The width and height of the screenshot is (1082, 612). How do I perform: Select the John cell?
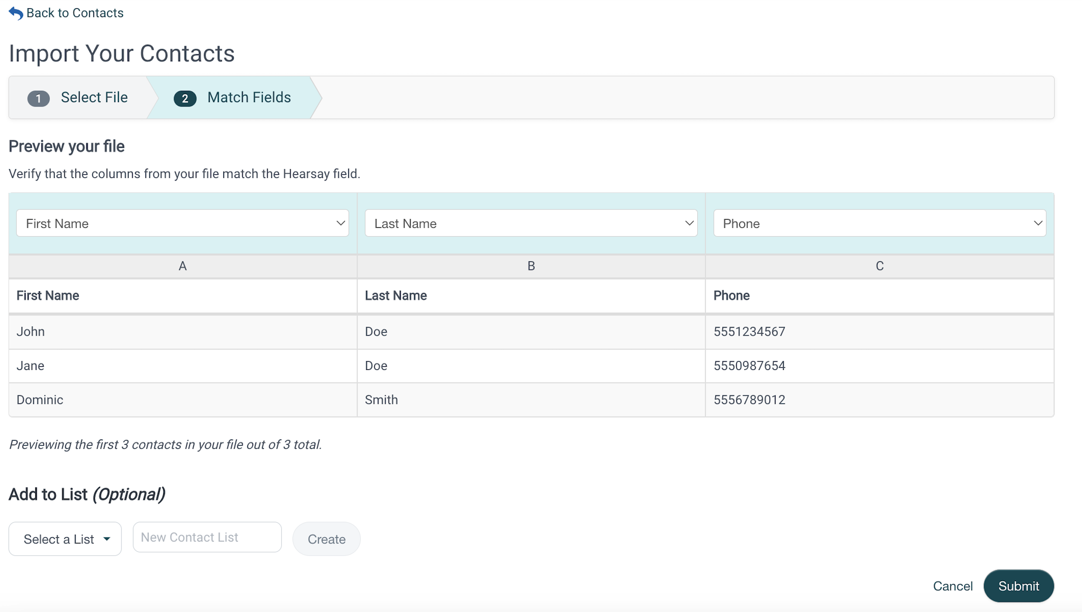coord(183,332)
